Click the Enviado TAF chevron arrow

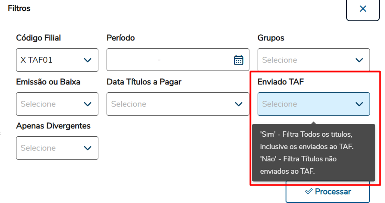coord(359,104)
